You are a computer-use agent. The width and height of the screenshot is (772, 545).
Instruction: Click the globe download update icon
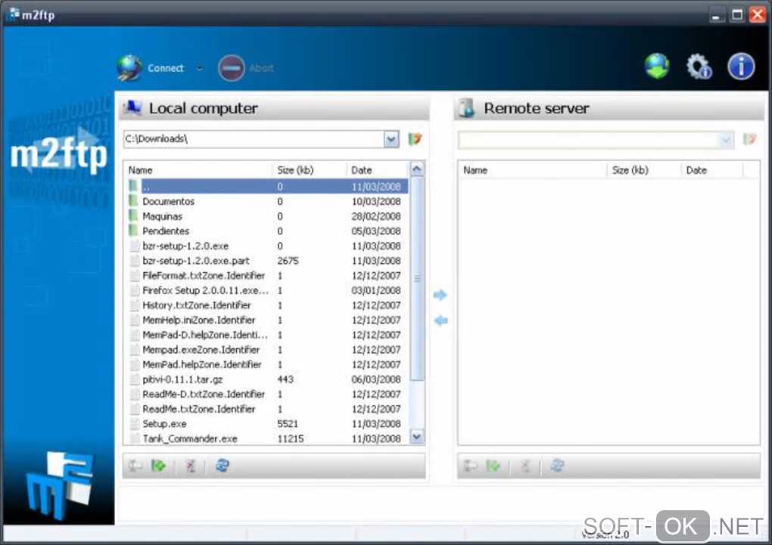pos(657,66)
